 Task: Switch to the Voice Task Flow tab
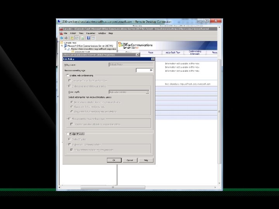click(173, 52)
